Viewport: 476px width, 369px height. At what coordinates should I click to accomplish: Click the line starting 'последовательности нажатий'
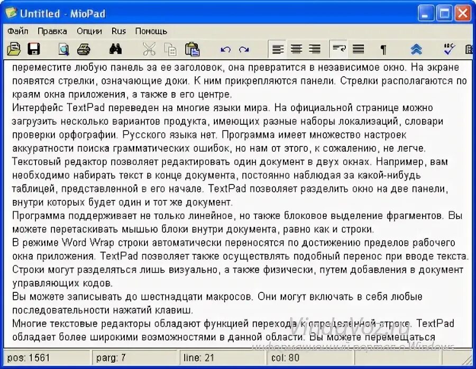tap(102, 310)
